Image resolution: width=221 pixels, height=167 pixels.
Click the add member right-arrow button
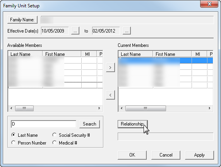click(110, 67)
